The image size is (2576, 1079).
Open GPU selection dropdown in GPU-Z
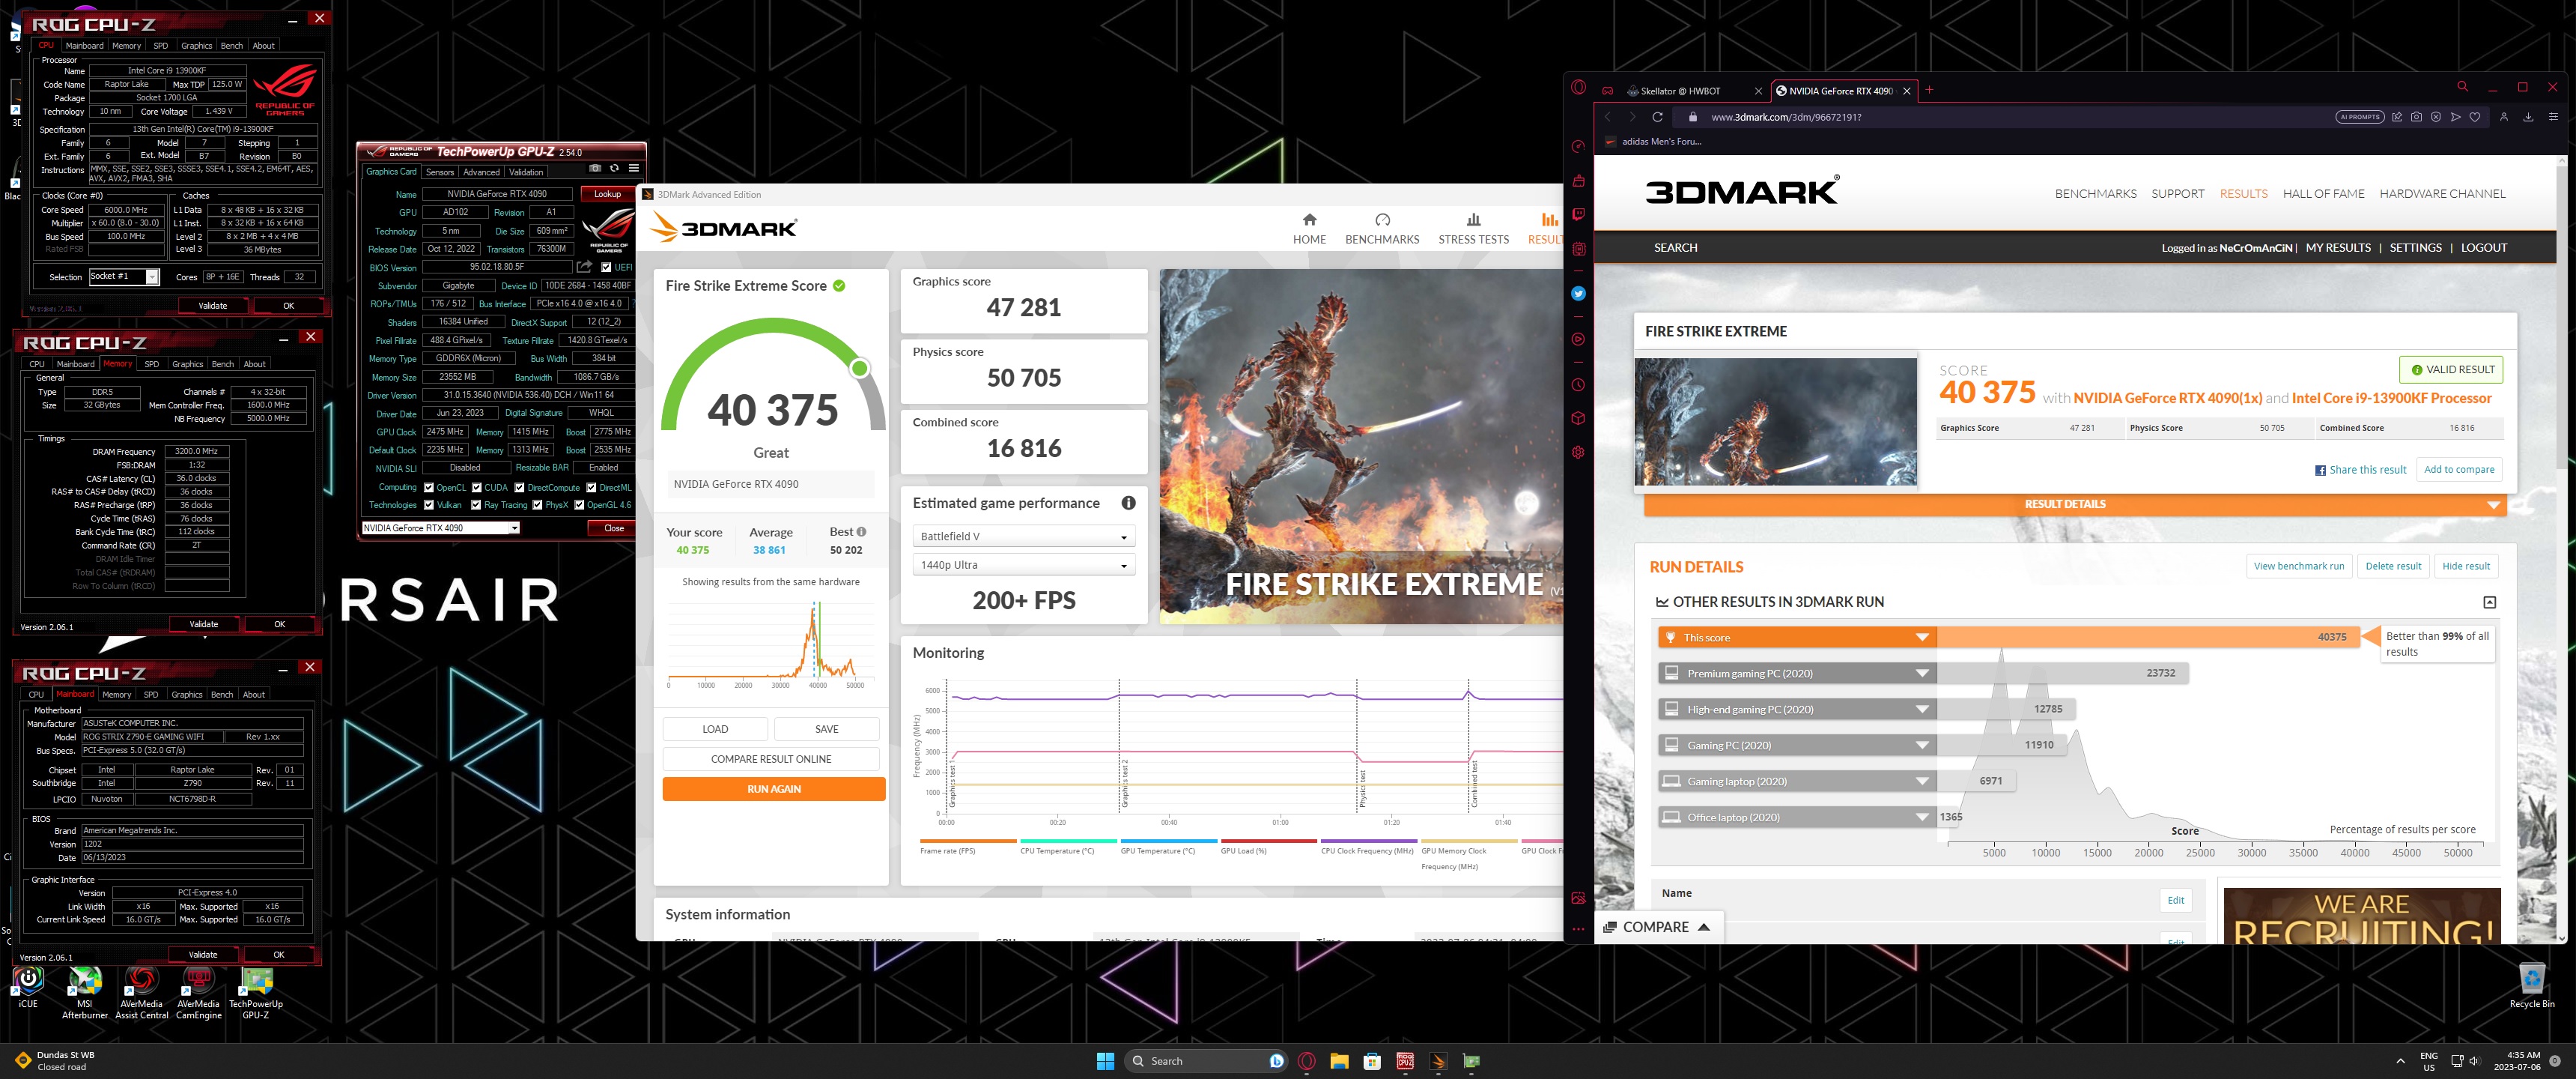[x=441, y=528]
